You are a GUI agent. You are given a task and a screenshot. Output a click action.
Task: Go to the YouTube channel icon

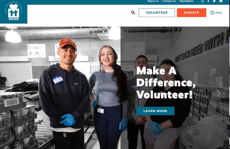click(221, 1)
